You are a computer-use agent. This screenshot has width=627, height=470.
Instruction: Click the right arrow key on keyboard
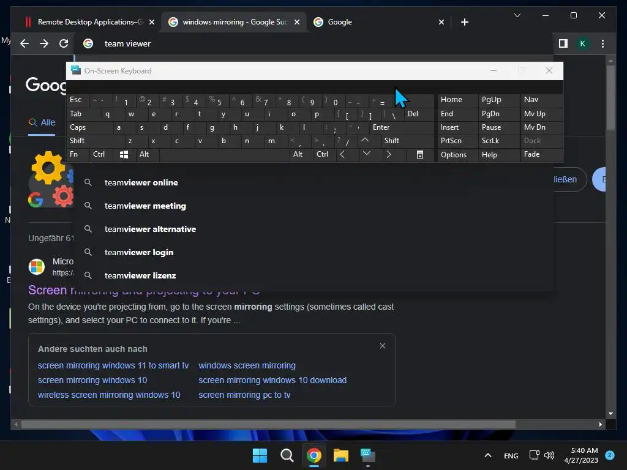pyautogui.click(x=388, y=154)
